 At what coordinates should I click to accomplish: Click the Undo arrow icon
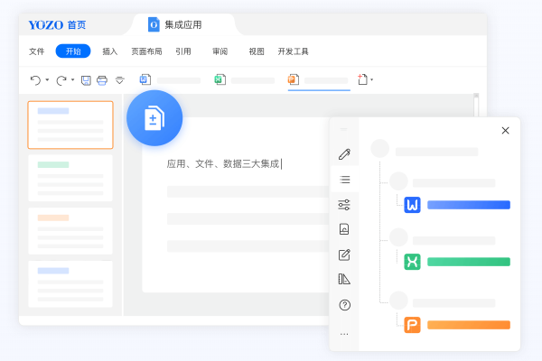[x=34, y=80]
